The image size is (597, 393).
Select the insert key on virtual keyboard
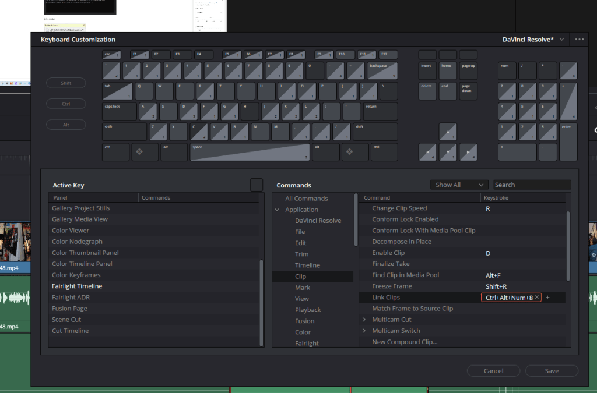pos(427,71)
